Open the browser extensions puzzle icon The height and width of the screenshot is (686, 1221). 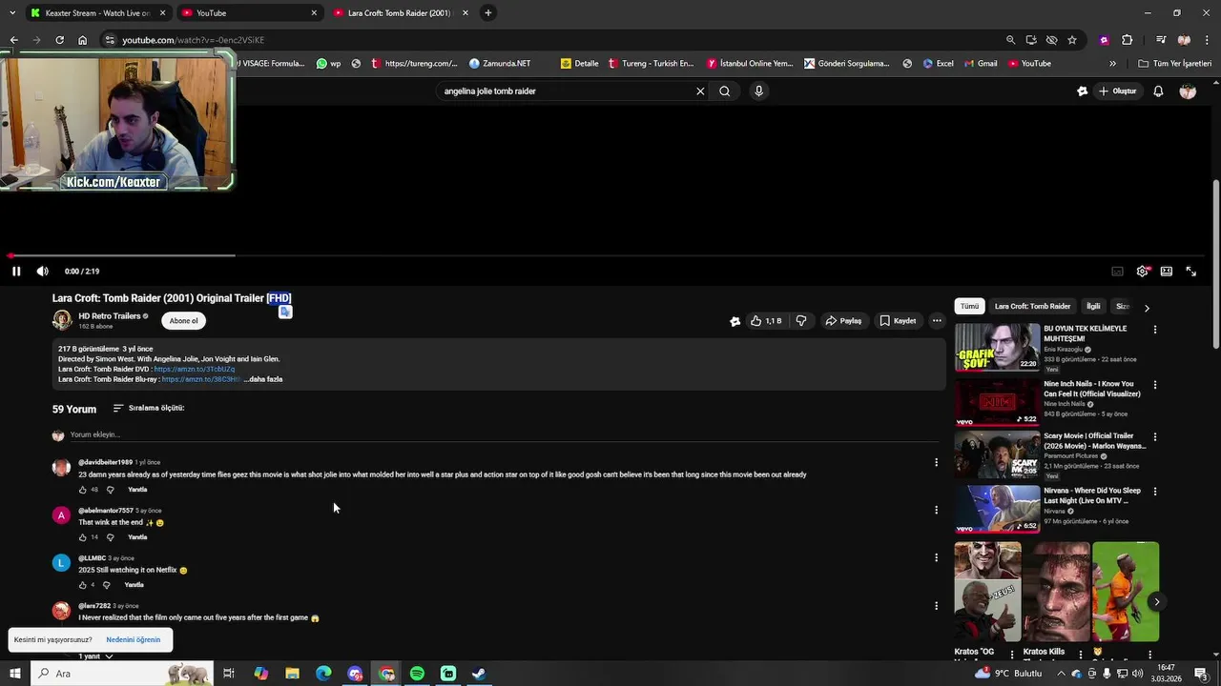[x=1127, y=40]
